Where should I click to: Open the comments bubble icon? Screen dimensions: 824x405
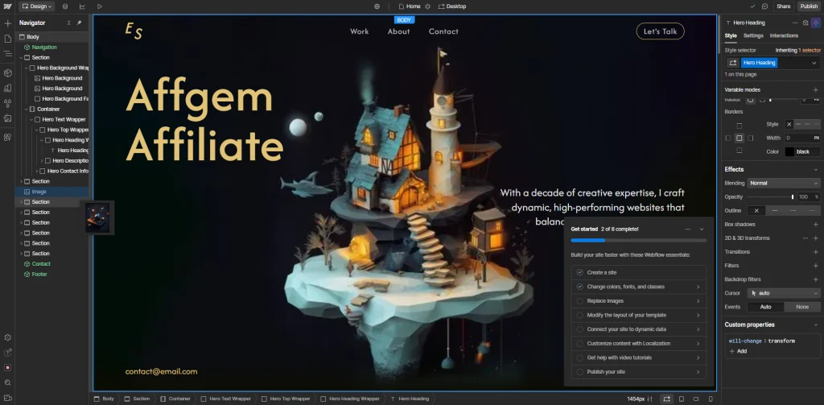pos(765,6)
